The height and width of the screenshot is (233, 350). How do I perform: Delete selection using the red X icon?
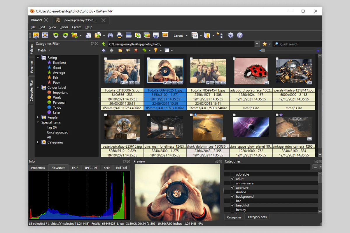[136, 50]
